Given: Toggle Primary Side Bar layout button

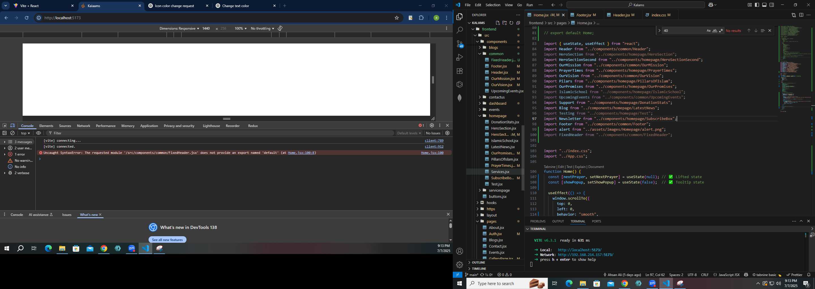Looking at the screenshot, I should click(x=757, y=5).
